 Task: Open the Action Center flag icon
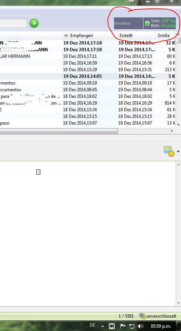tap(123, 326)
